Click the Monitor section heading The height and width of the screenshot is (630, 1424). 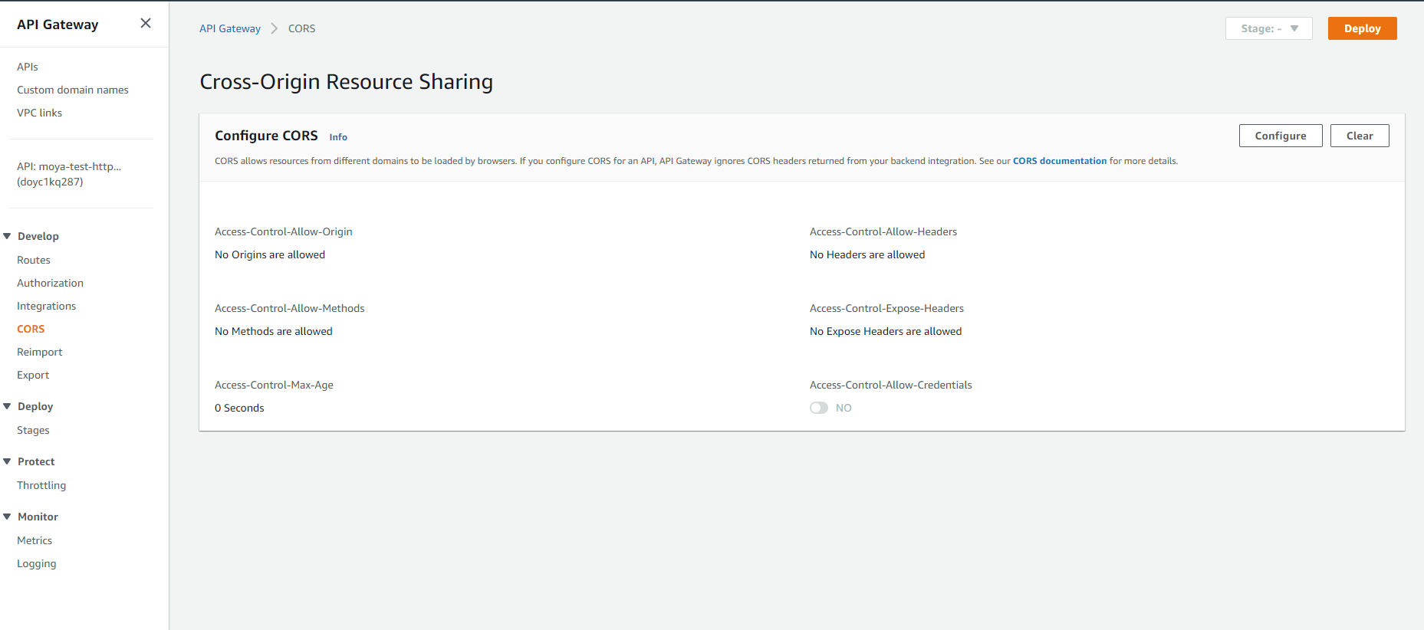coord(38,517)
